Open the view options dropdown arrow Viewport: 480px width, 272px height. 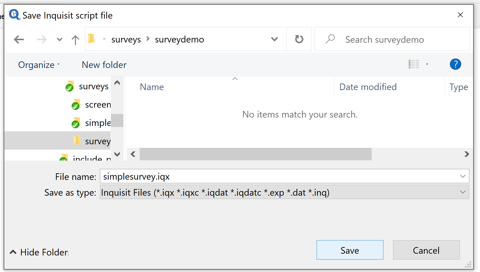pyautogui.click(x=427, y=64)
